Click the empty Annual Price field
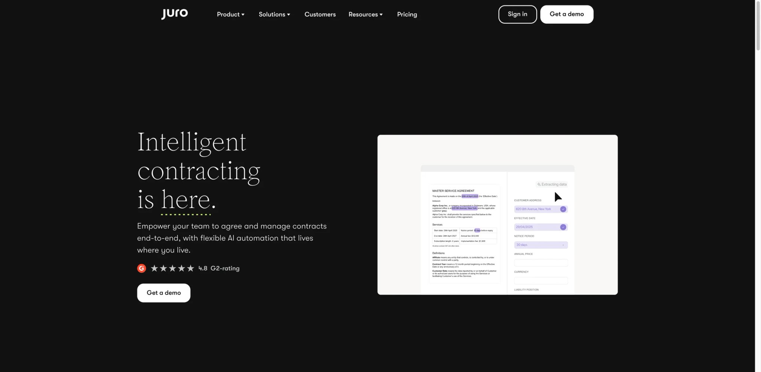Viewport: 761px width, 372px height. pyautogui.click(x=541, y=263)
